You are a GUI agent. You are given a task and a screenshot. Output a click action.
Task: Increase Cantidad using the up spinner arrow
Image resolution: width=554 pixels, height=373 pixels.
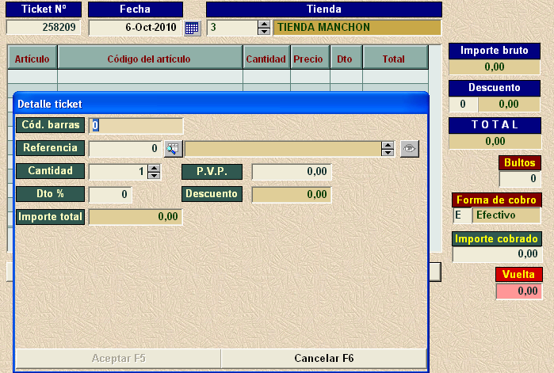pos(154,168)
